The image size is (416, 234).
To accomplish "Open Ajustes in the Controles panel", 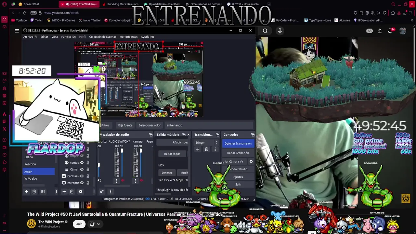I will point(238,177).
